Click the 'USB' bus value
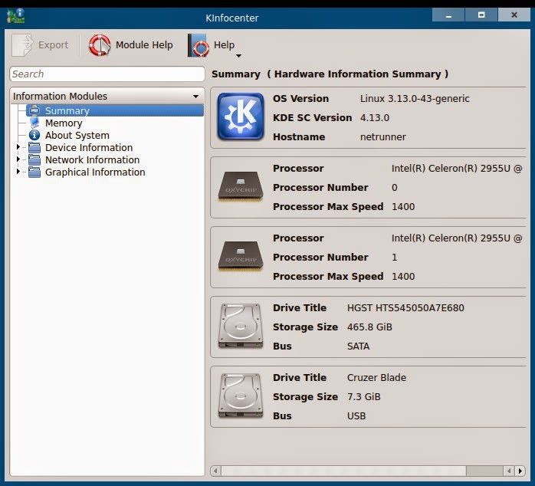The image size is (535, 486). (x=356, y=415)
